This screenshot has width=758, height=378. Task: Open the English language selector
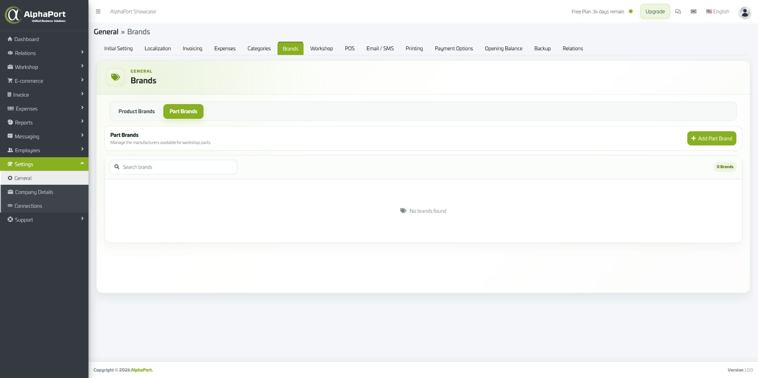click(718, 11)
